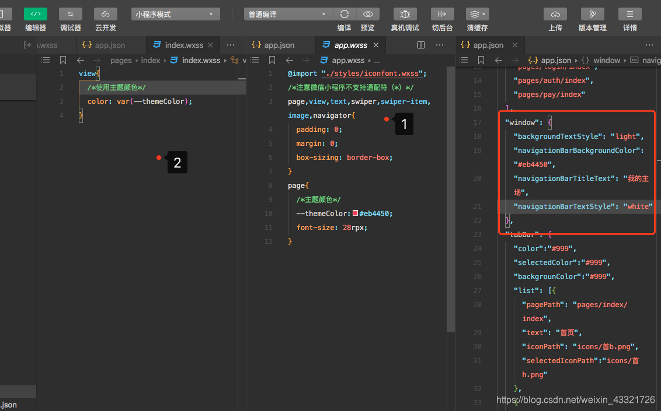
Task: Open 云开发 cloud development
Action: tap(105, 15)
